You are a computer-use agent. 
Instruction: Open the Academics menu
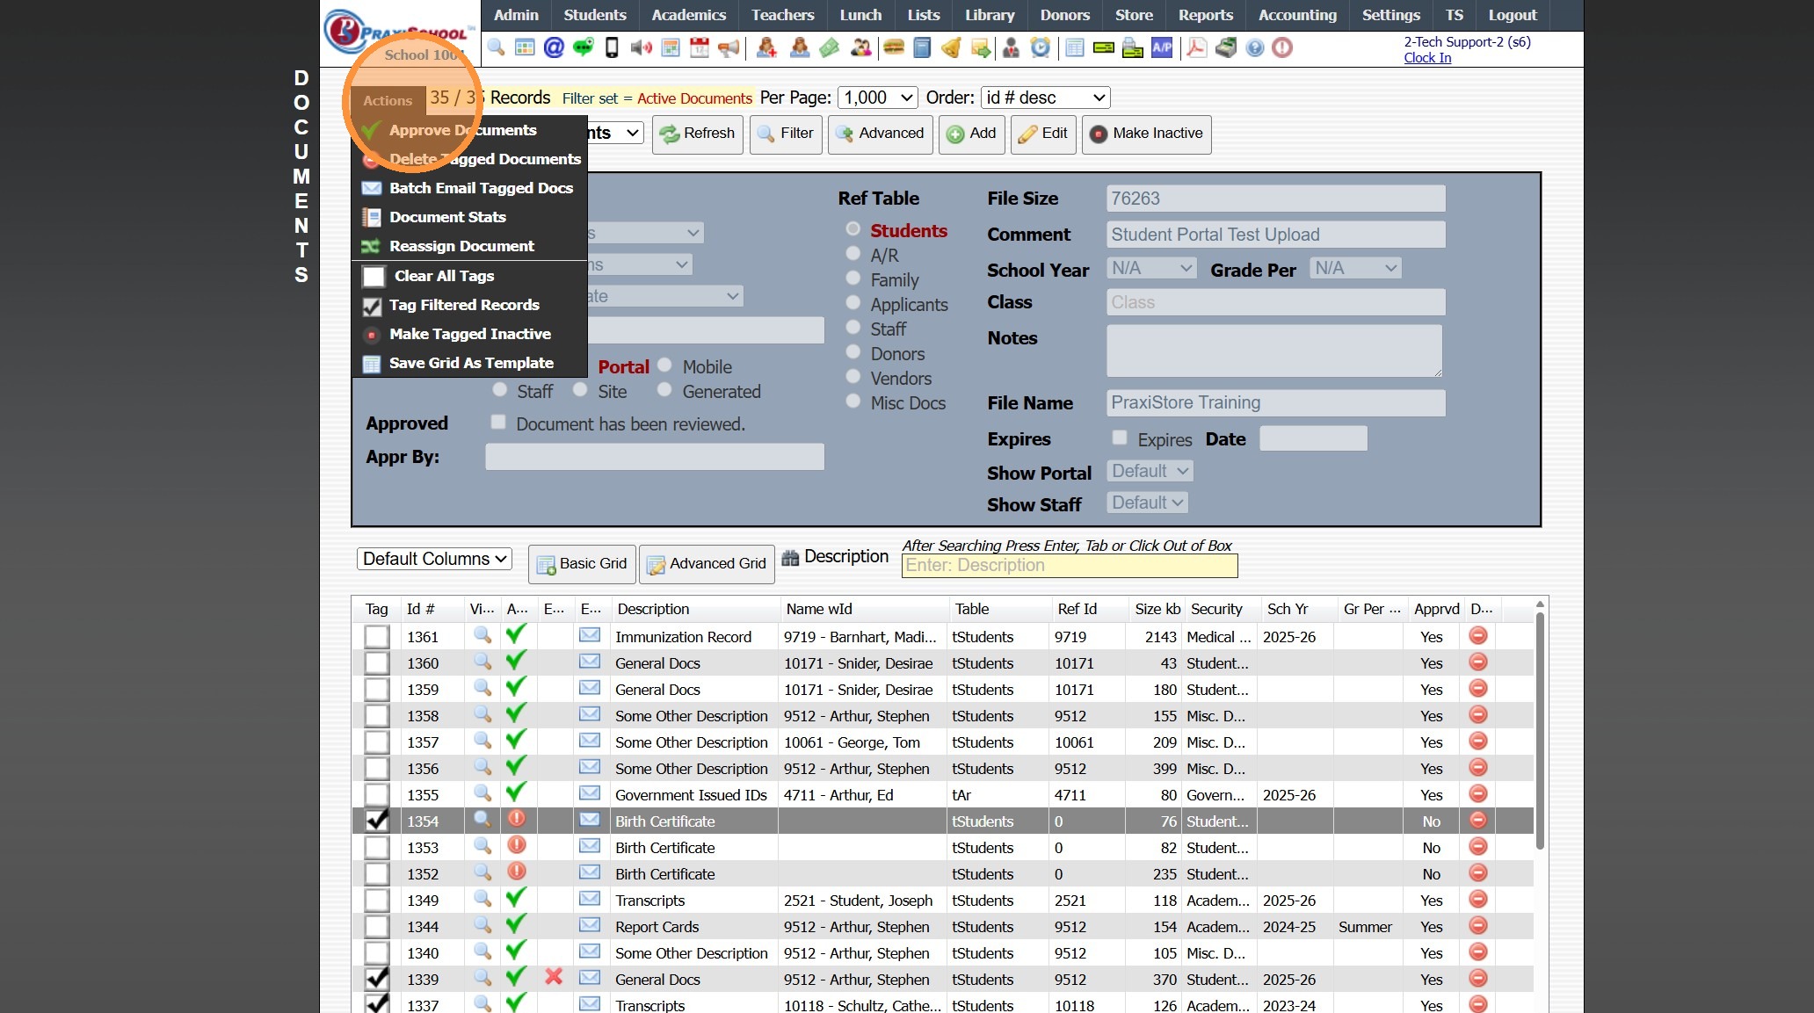(x=688, y=15)
